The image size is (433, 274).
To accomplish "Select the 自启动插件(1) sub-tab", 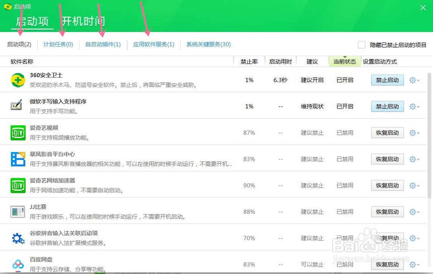I will 103,45.
